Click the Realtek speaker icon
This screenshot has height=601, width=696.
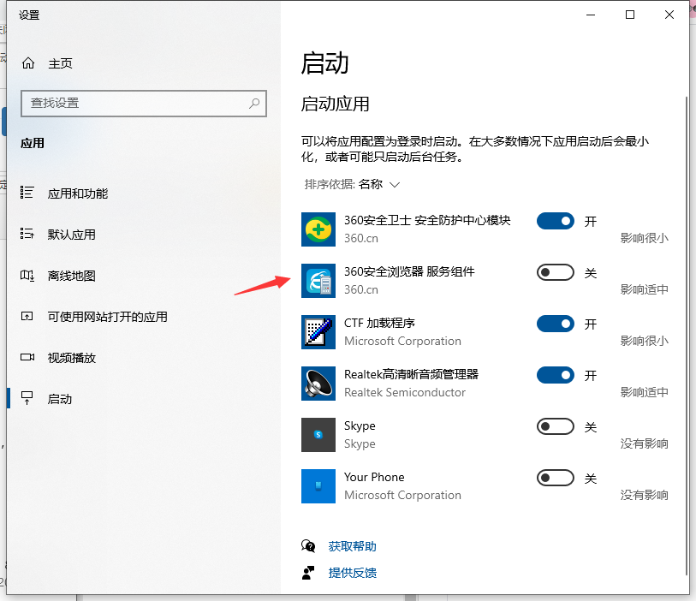tap(318, 384)
